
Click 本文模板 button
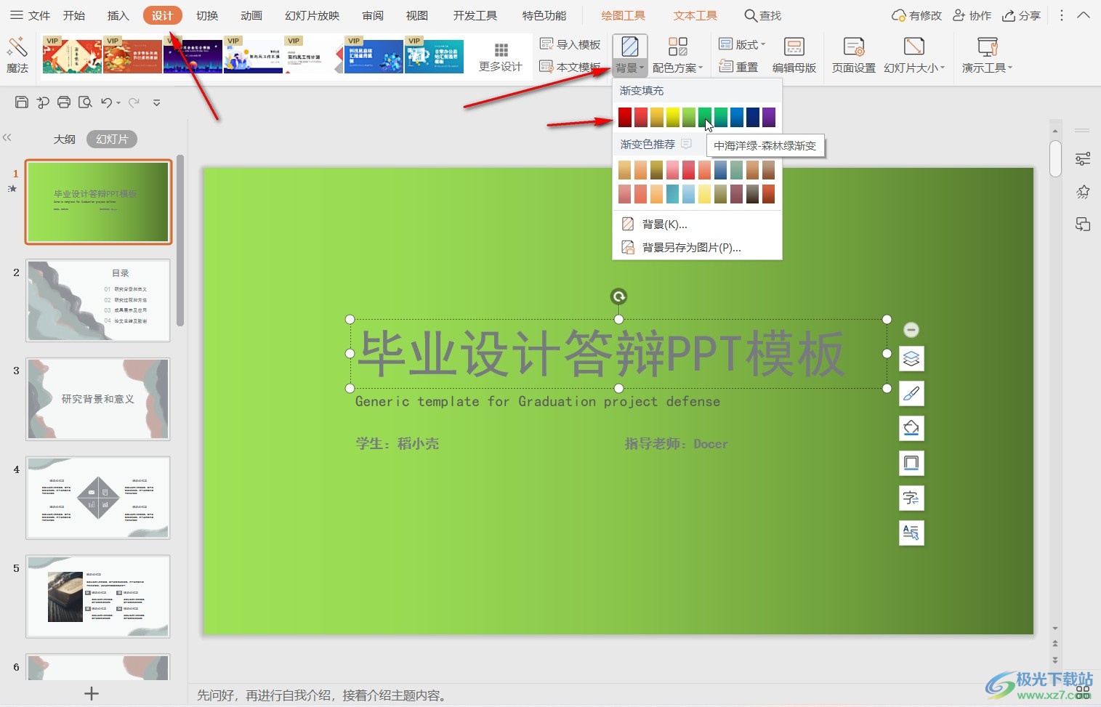click(570, 67)
